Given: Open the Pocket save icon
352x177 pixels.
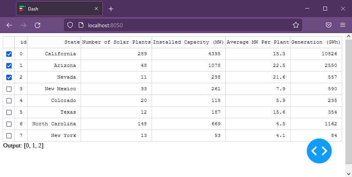Looking at the screenshot, I should tap(329, 25).
